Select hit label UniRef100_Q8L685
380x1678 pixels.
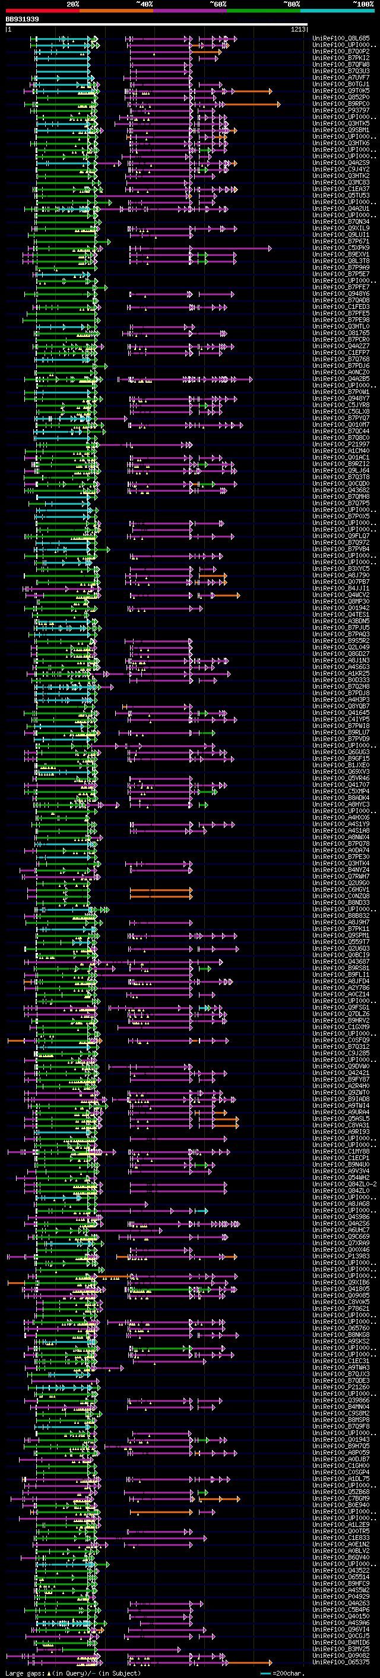point(341,39)
